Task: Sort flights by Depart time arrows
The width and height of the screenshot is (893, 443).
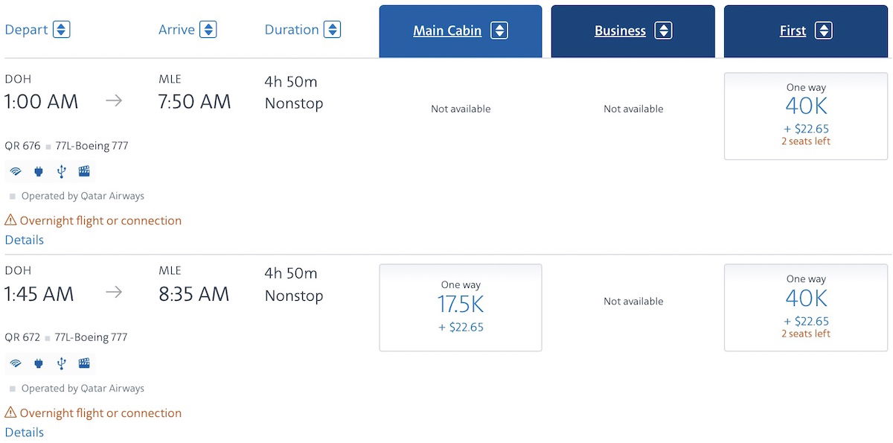Action: click(x=61, y=30)
